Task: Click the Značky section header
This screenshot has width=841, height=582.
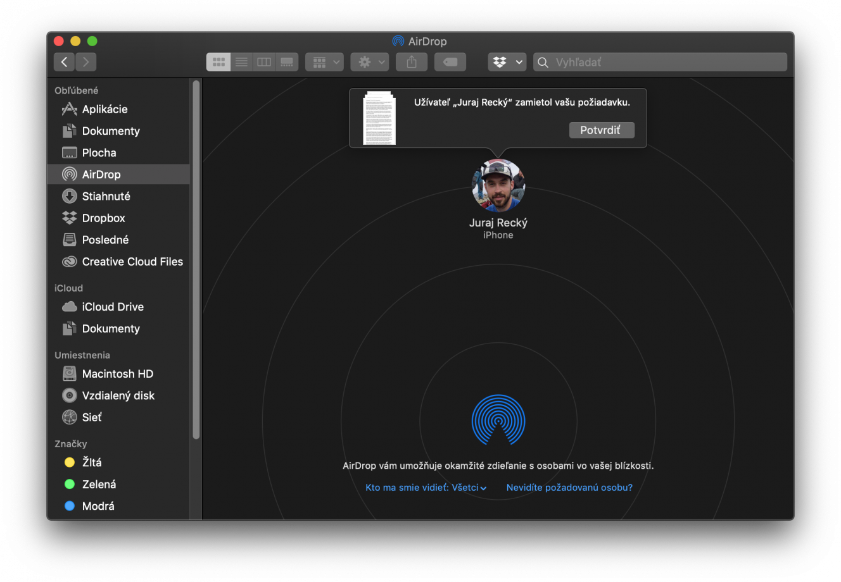Action: 71,443
